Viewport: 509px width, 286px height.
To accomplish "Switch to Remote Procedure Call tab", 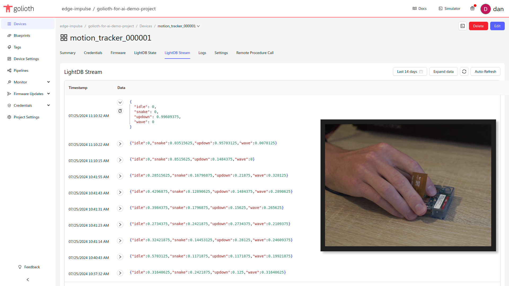I will (255, 53).
